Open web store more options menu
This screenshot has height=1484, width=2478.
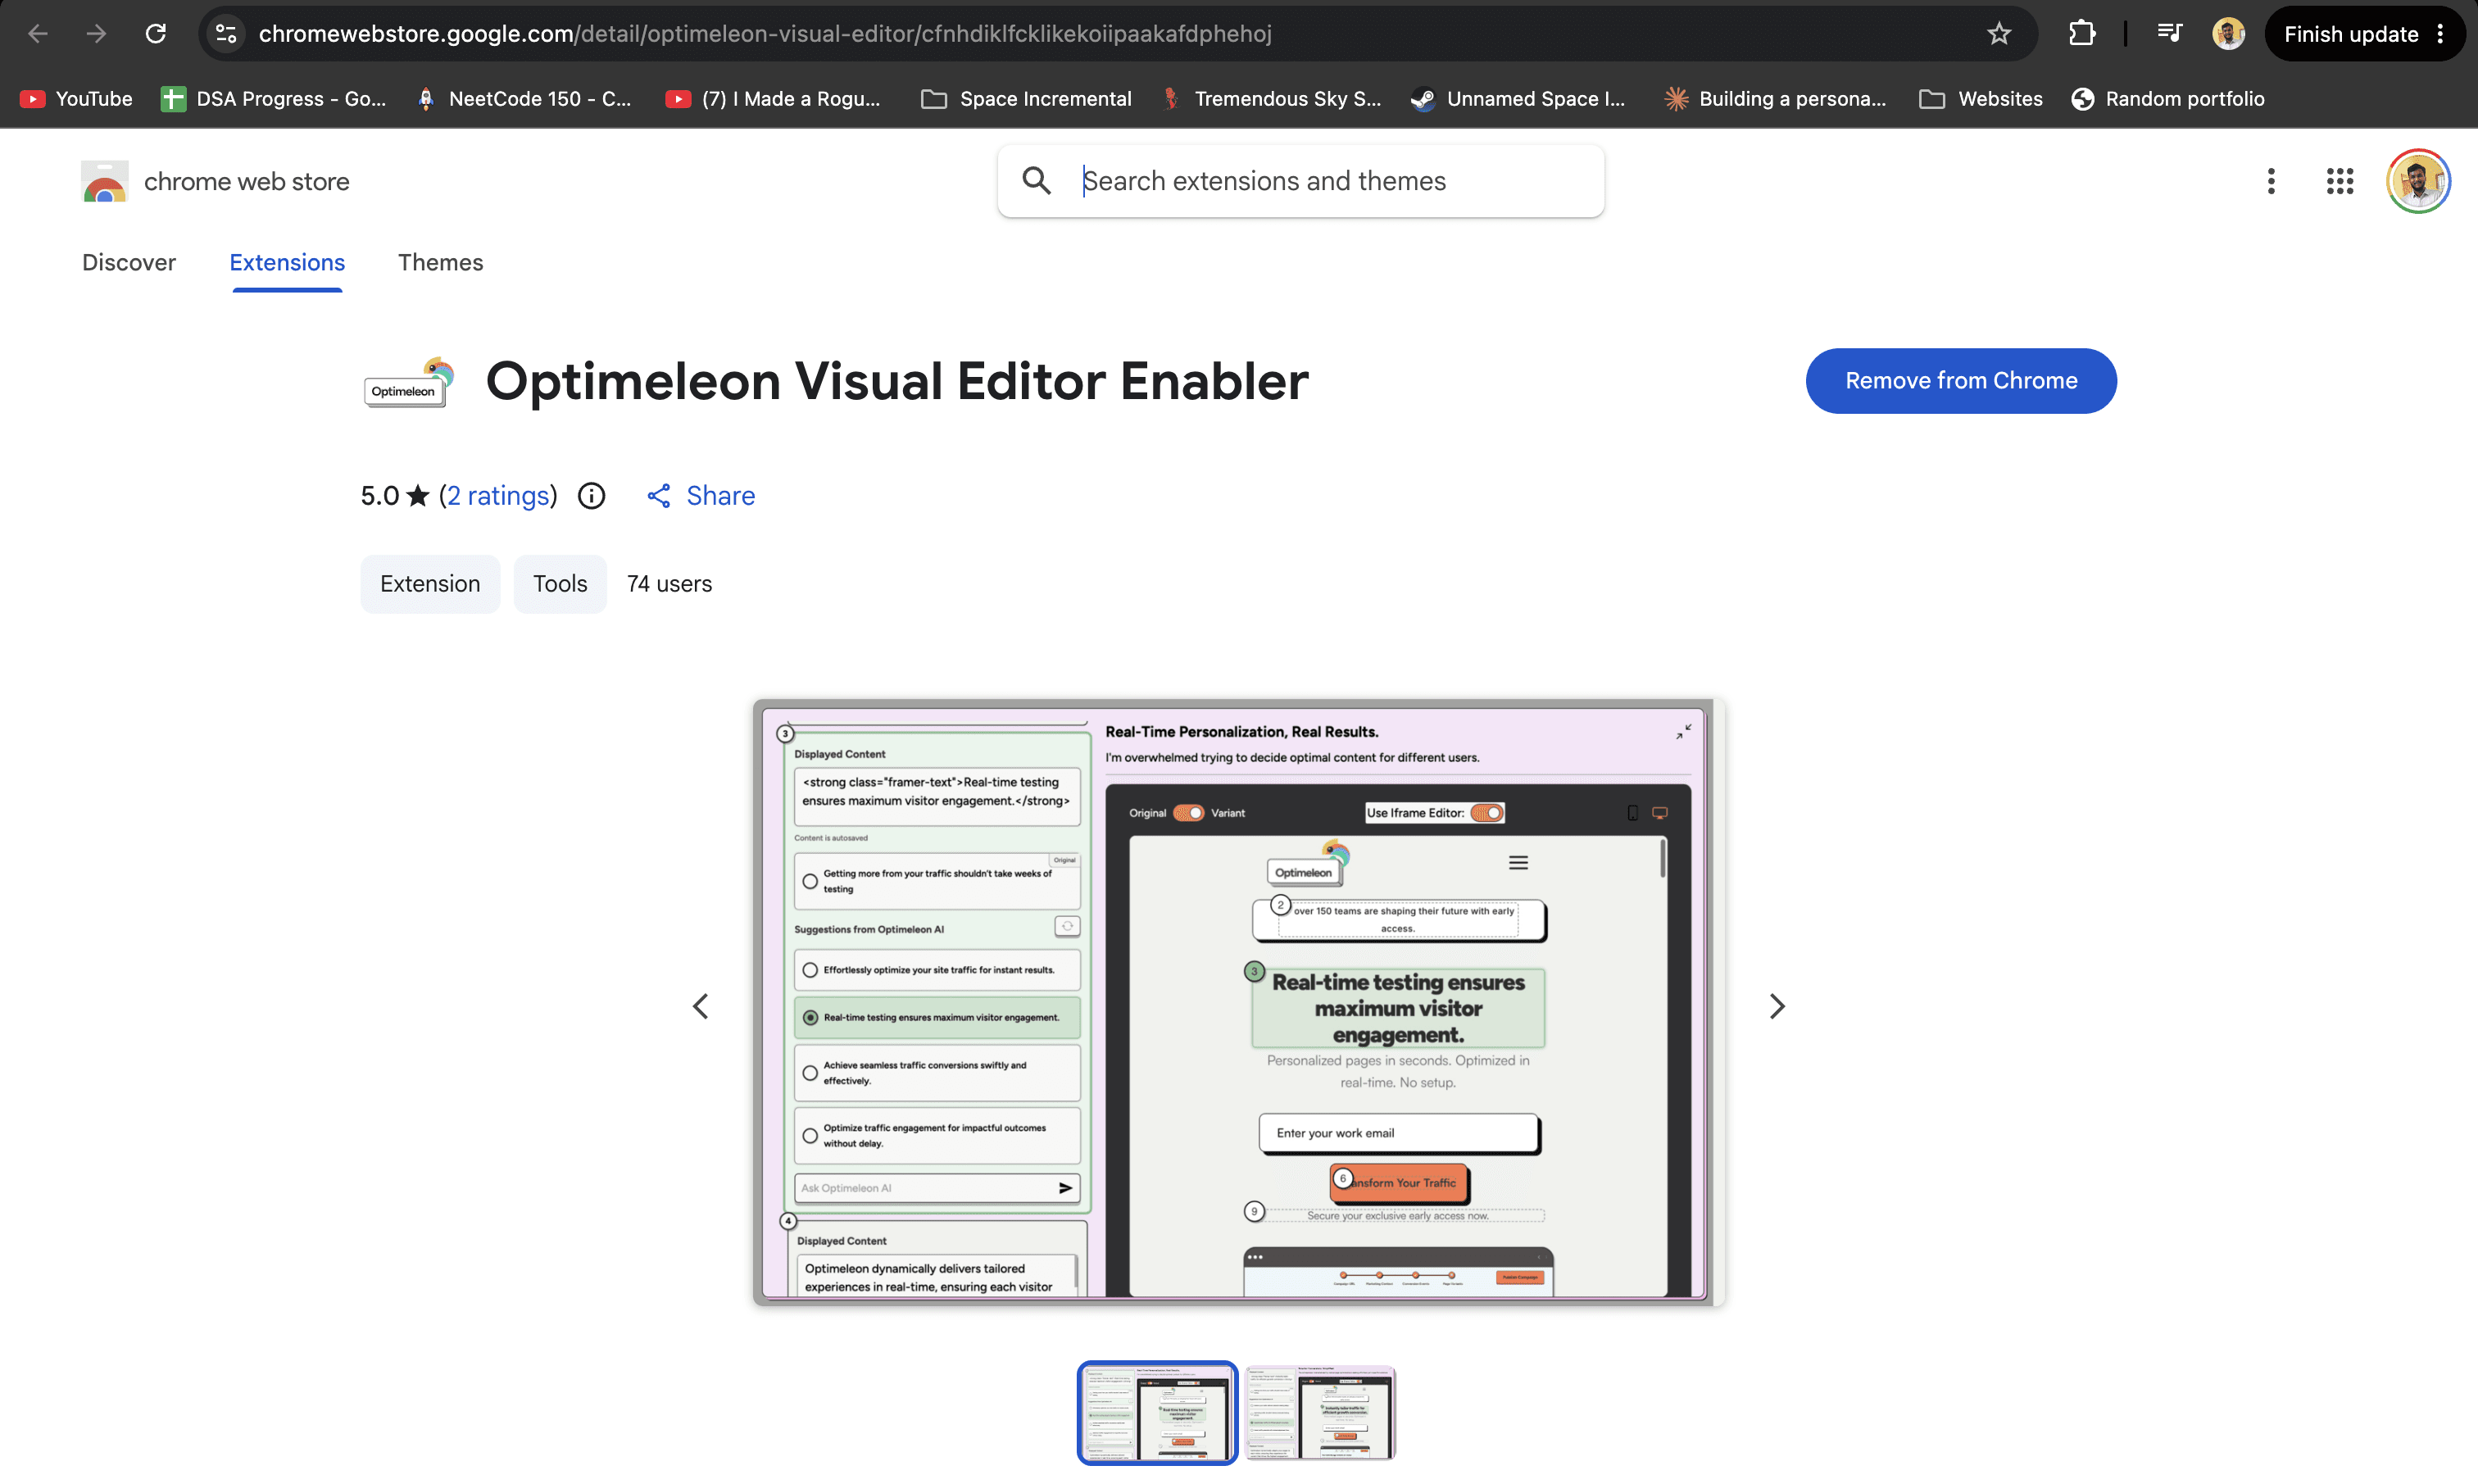tap(2271, 181)
